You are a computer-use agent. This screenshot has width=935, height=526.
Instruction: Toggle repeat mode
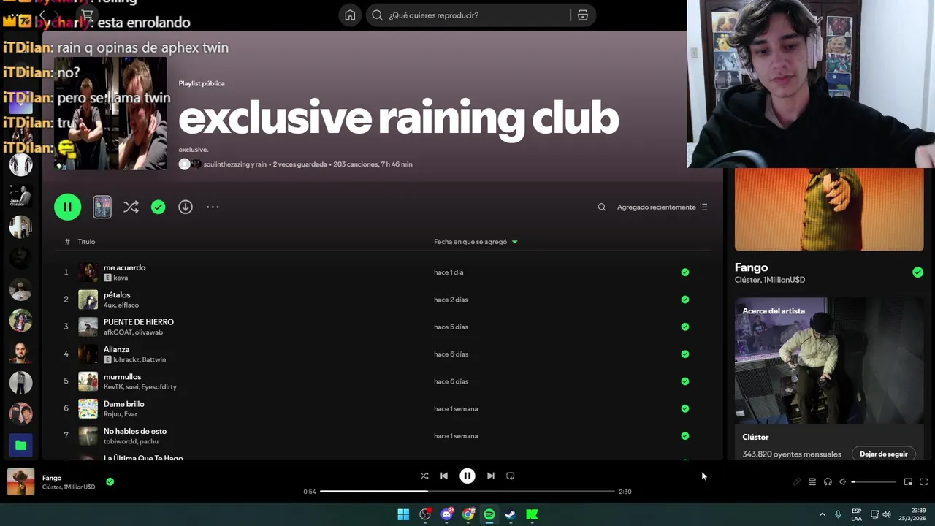(511, 476)
